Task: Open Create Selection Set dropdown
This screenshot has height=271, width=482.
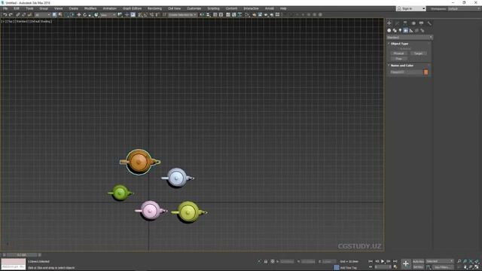Action: (182, 15)
